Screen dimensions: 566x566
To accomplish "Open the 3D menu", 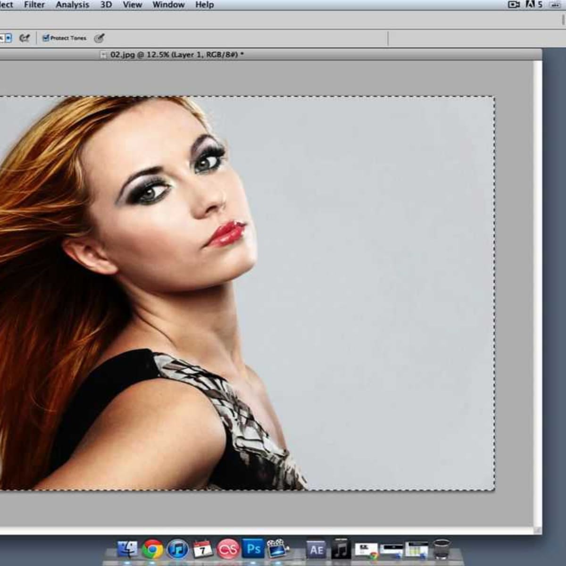I will (106, 5).
